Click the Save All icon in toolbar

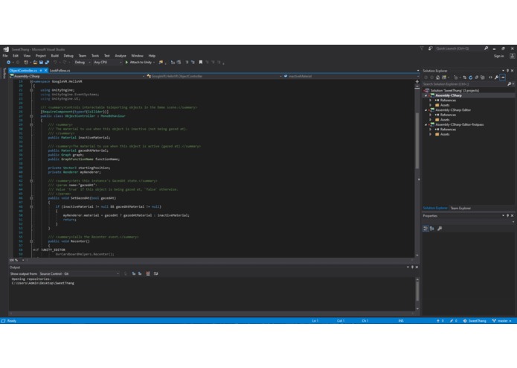47,62
